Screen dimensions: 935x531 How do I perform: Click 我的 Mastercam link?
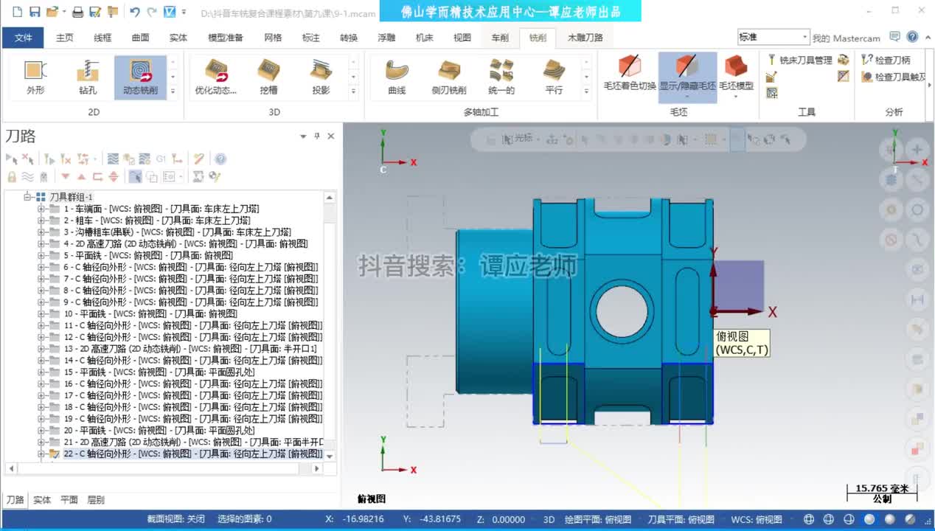click(x=847, y=38)
